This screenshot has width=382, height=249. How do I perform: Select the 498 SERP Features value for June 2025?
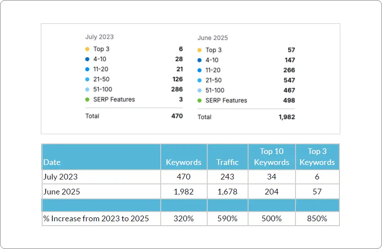pos(289,101)
